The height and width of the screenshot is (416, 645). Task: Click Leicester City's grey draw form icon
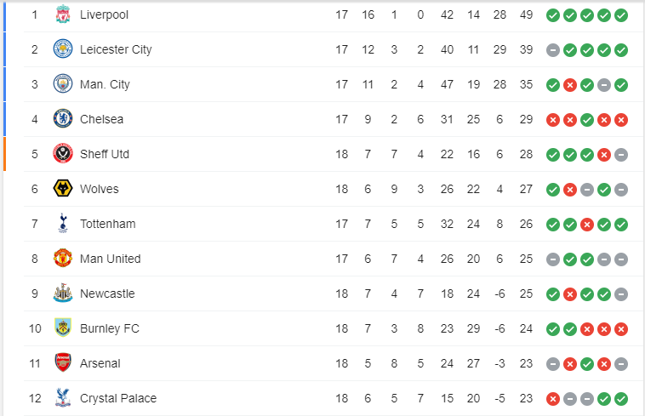click(553, 49)
